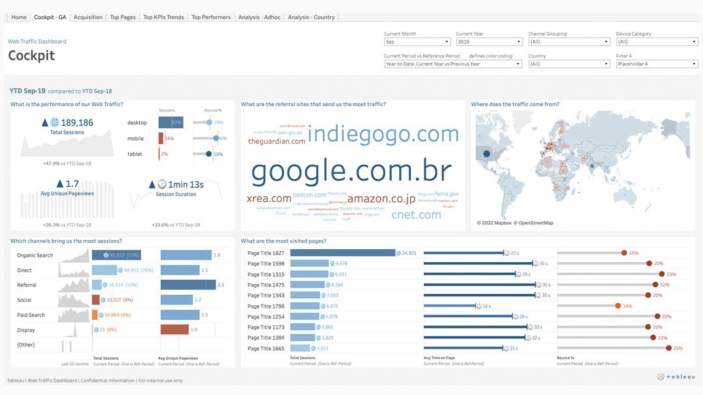Open the Device Category filter dropdown
The width and height of the screenshot is (703, 395).
(x=656, y=42)
